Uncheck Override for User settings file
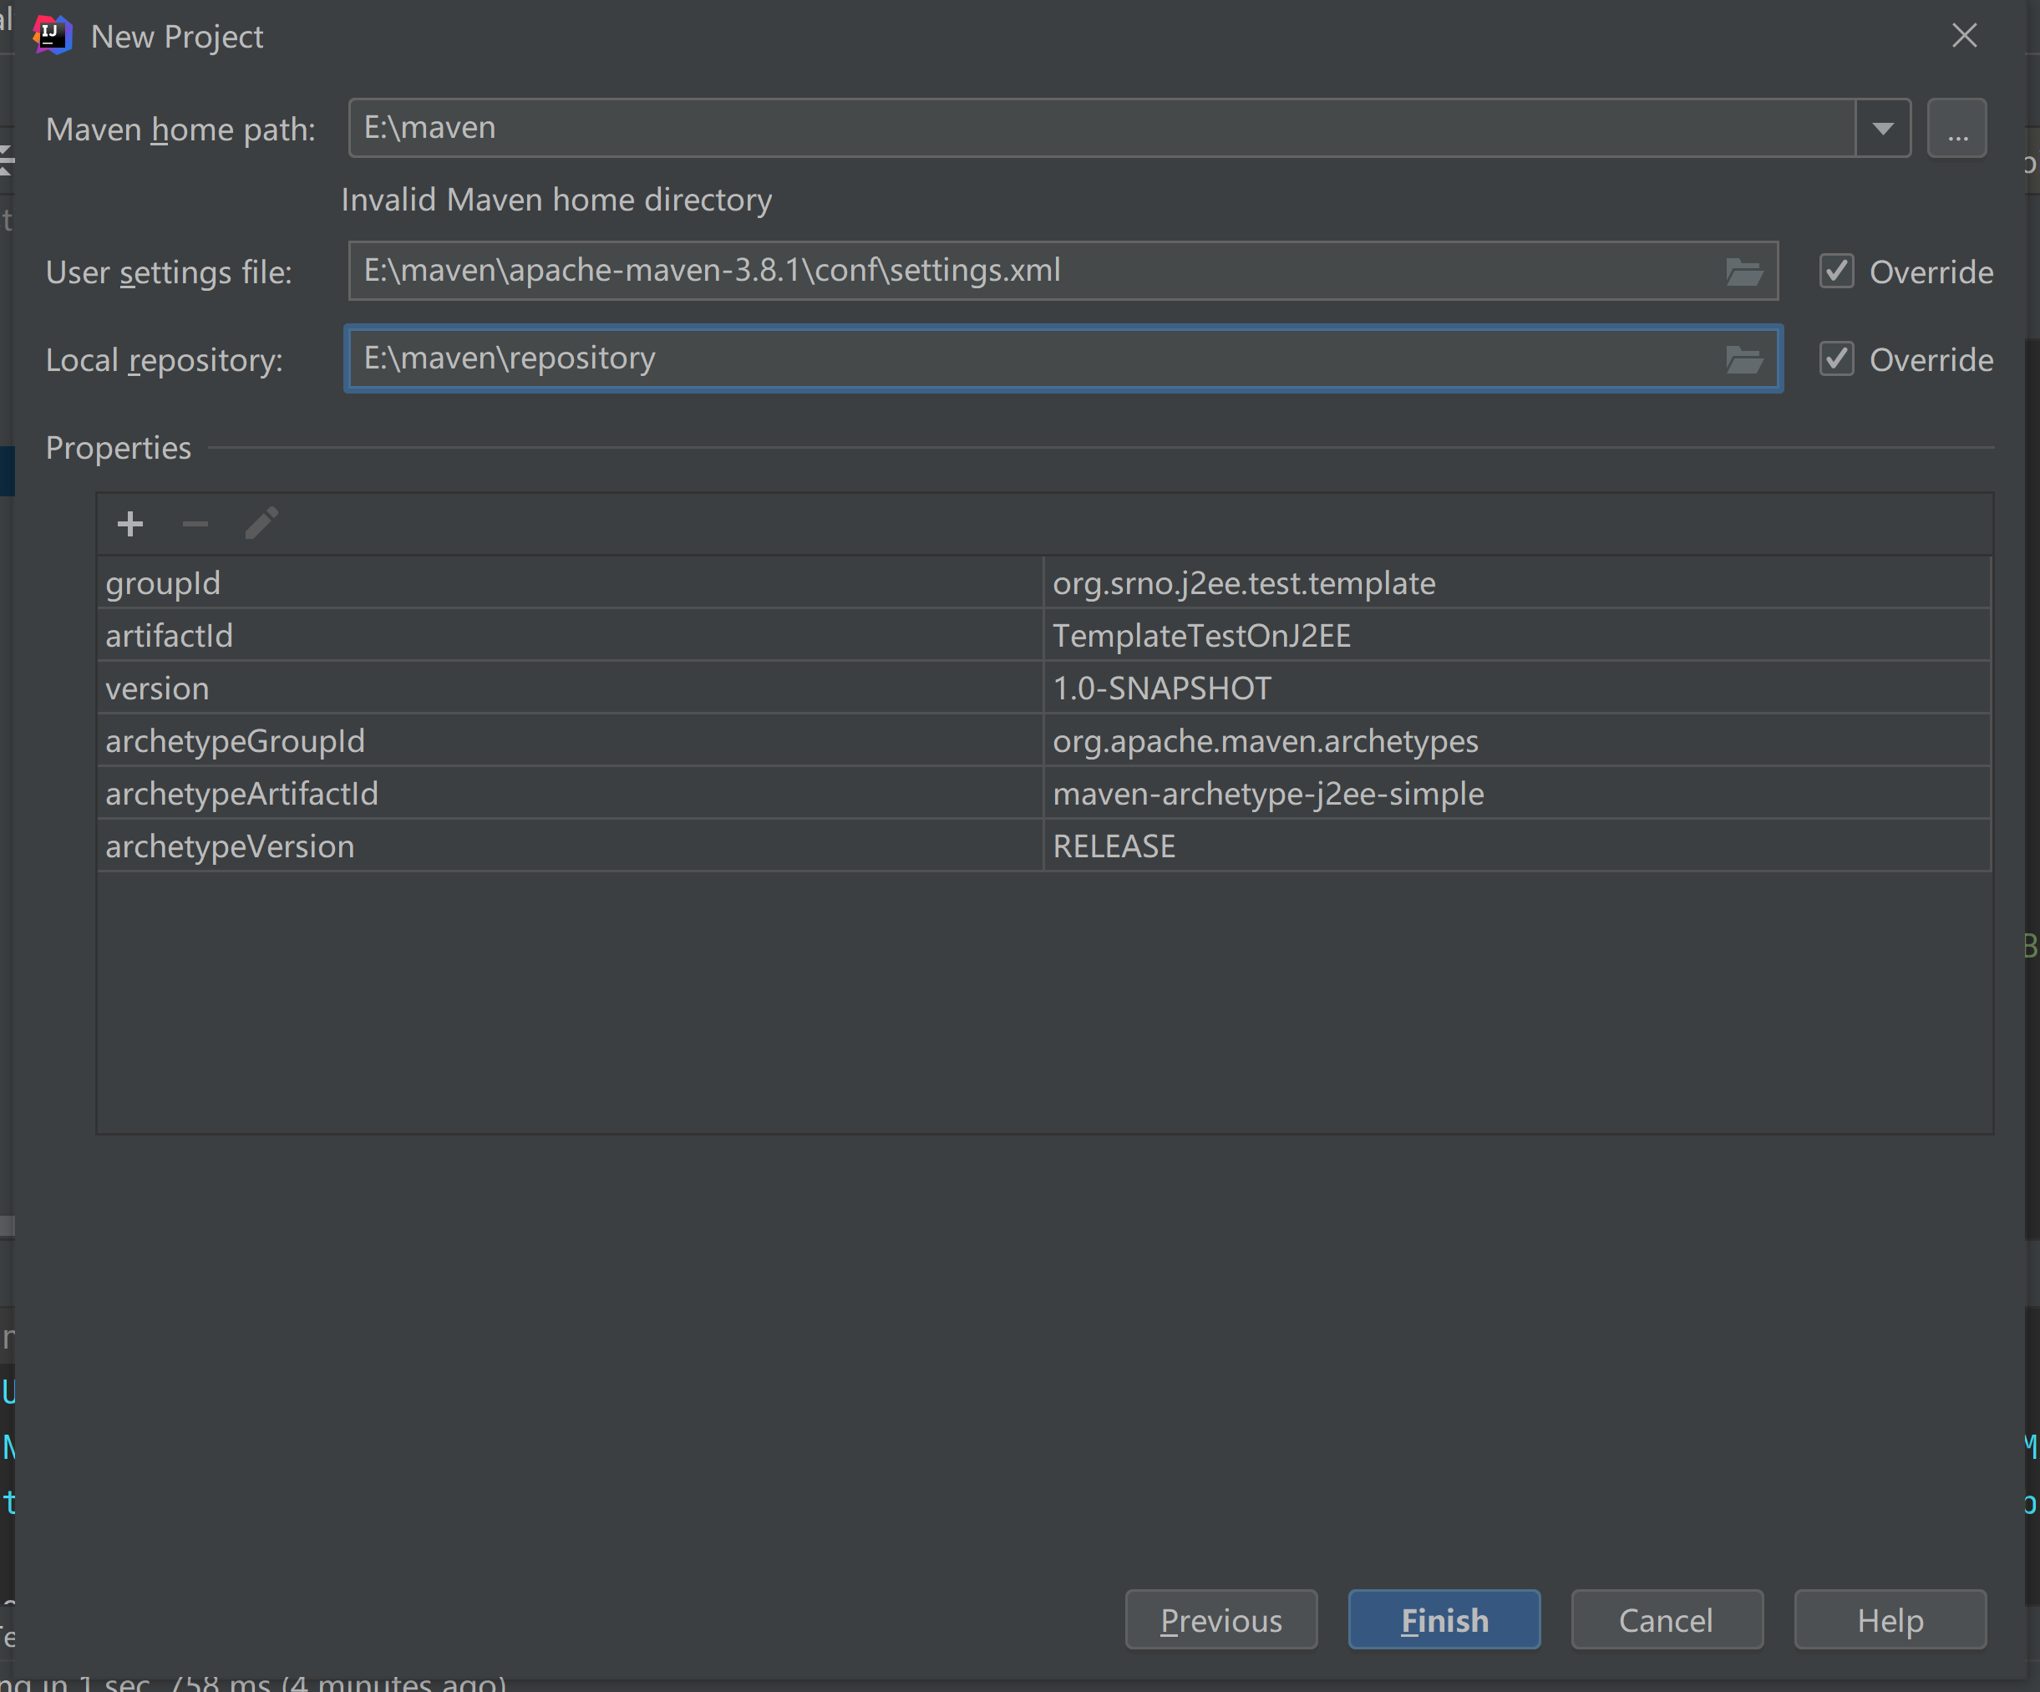The image size is (2040, 1692). point(1836,272)
